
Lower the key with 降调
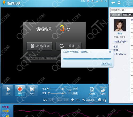pyautogui.click(x=75, y=93)
